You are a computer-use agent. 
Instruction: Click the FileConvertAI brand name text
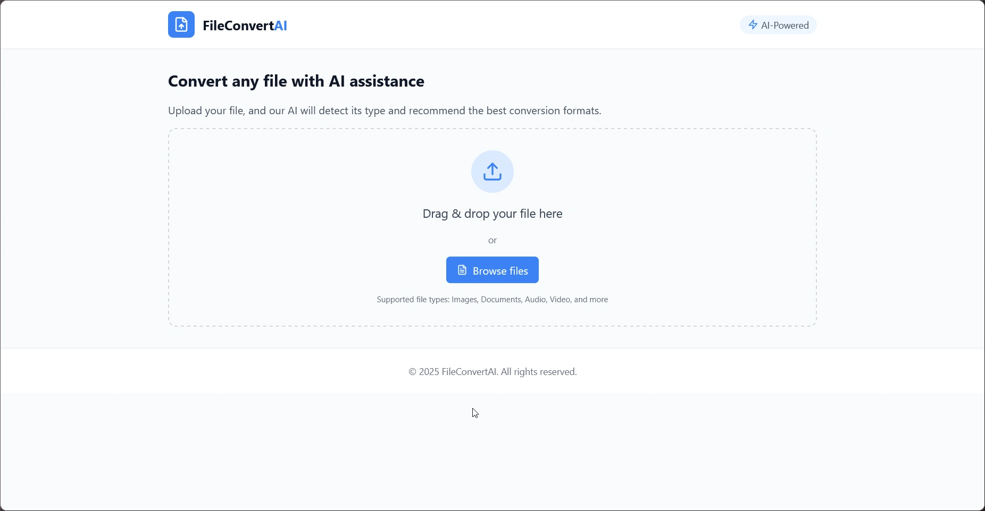(245, 25)
